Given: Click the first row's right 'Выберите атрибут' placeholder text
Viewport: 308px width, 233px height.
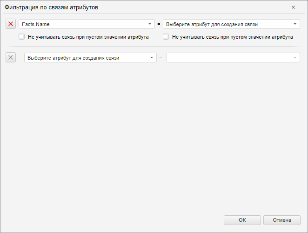Looking at the screenshot, I should (212, 24).
